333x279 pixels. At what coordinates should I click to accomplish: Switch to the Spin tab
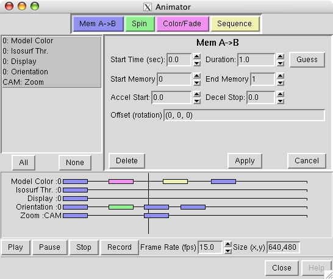(x=140, y=24)
